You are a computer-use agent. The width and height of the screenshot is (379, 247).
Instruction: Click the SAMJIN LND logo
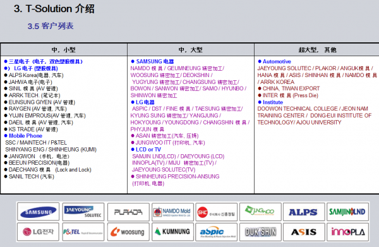[x=347, y=212]
